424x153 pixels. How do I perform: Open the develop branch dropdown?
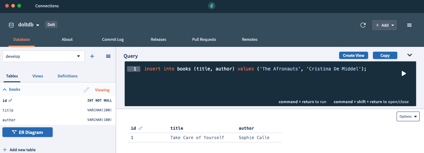point(43,56)
